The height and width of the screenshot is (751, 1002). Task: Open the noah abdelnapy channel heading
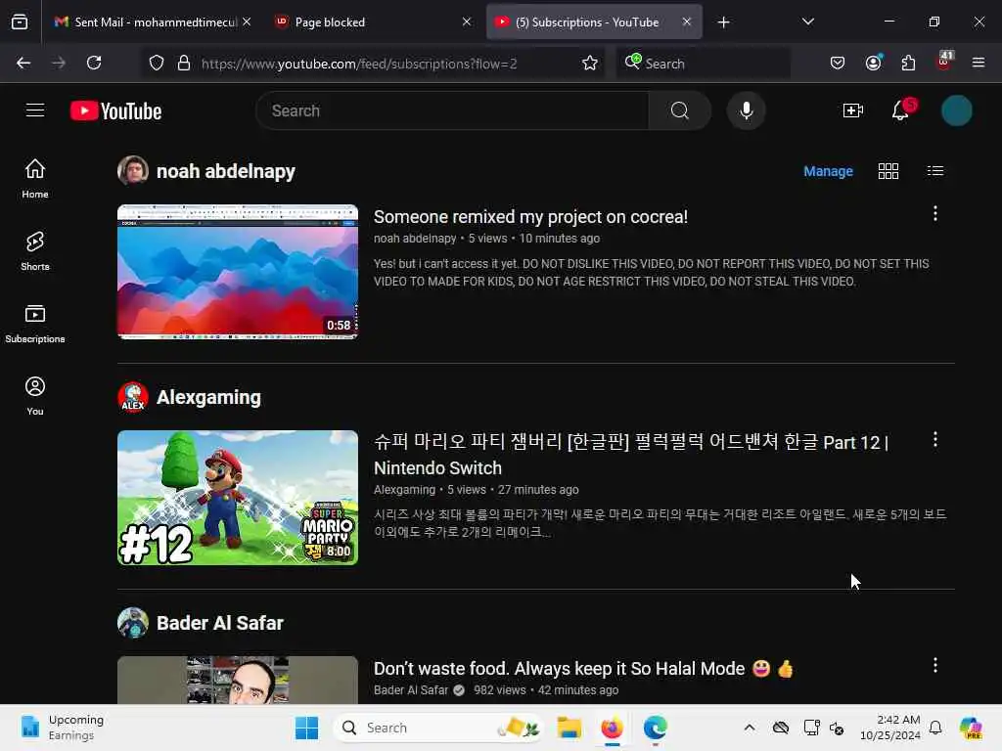pos(226,171)
